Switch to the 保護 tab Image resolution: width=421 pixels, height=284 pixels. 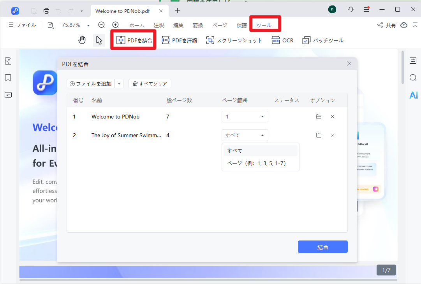241,25
